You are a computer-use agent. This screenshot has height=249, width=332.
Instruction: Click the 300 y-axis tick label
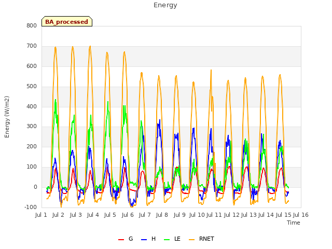pyautogui.click(x=32, y=127)
